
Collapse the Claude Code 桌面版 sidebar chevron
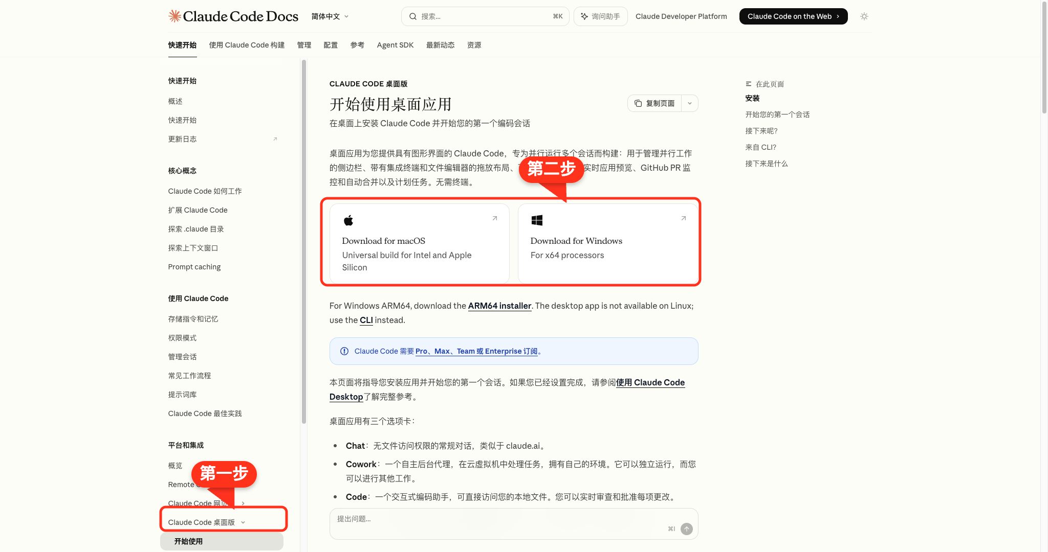(243, 522)
